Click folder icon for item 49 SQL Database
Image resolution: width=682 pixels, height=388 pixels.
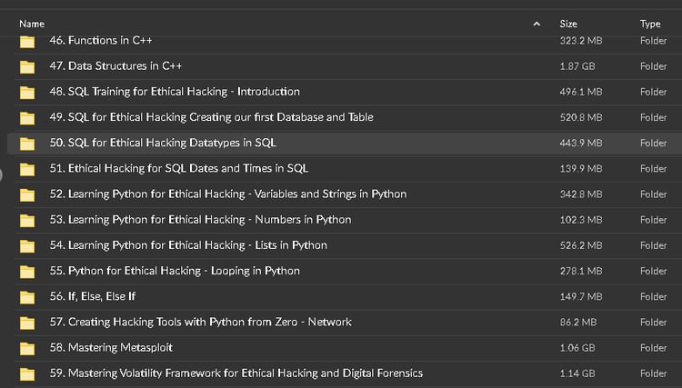click(27, 117)
